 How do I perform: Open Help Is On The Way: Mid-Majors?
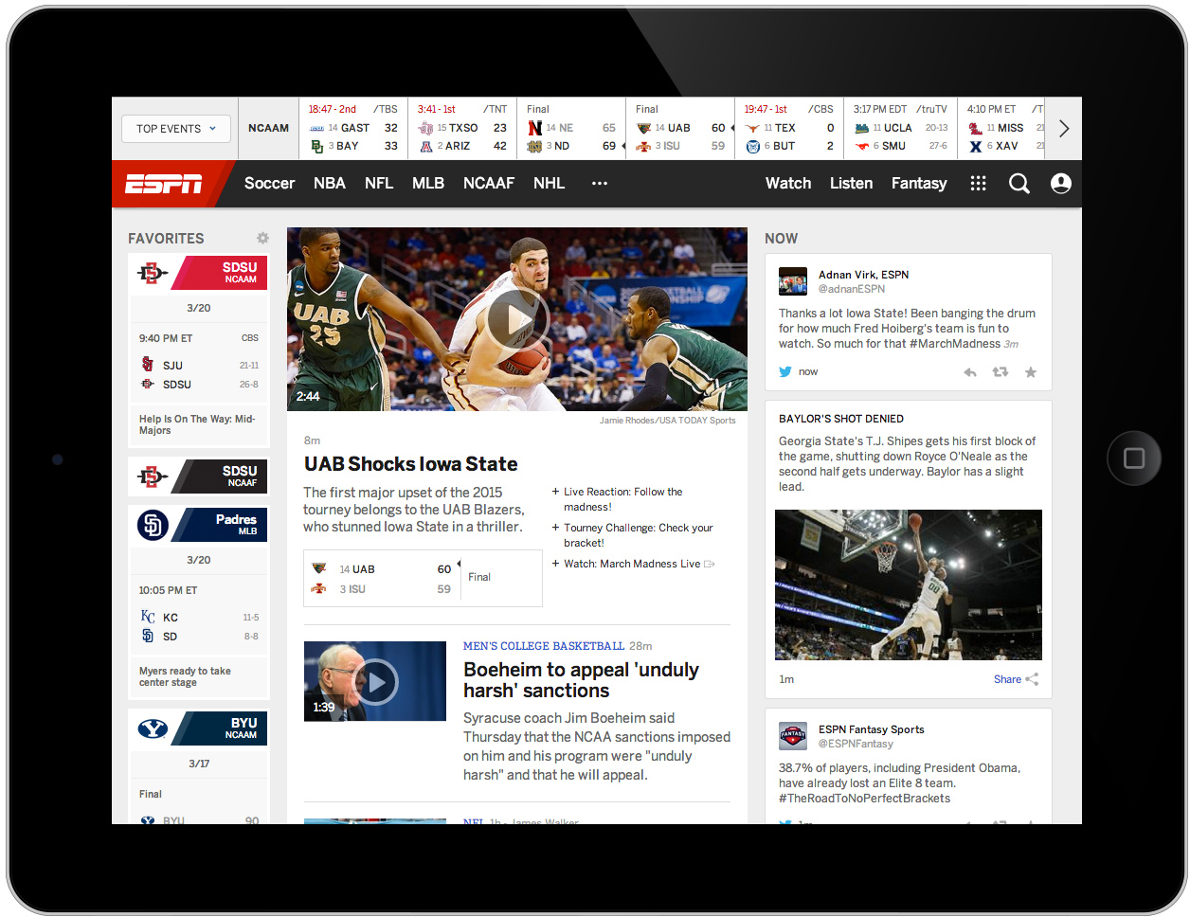coord(197,424)
